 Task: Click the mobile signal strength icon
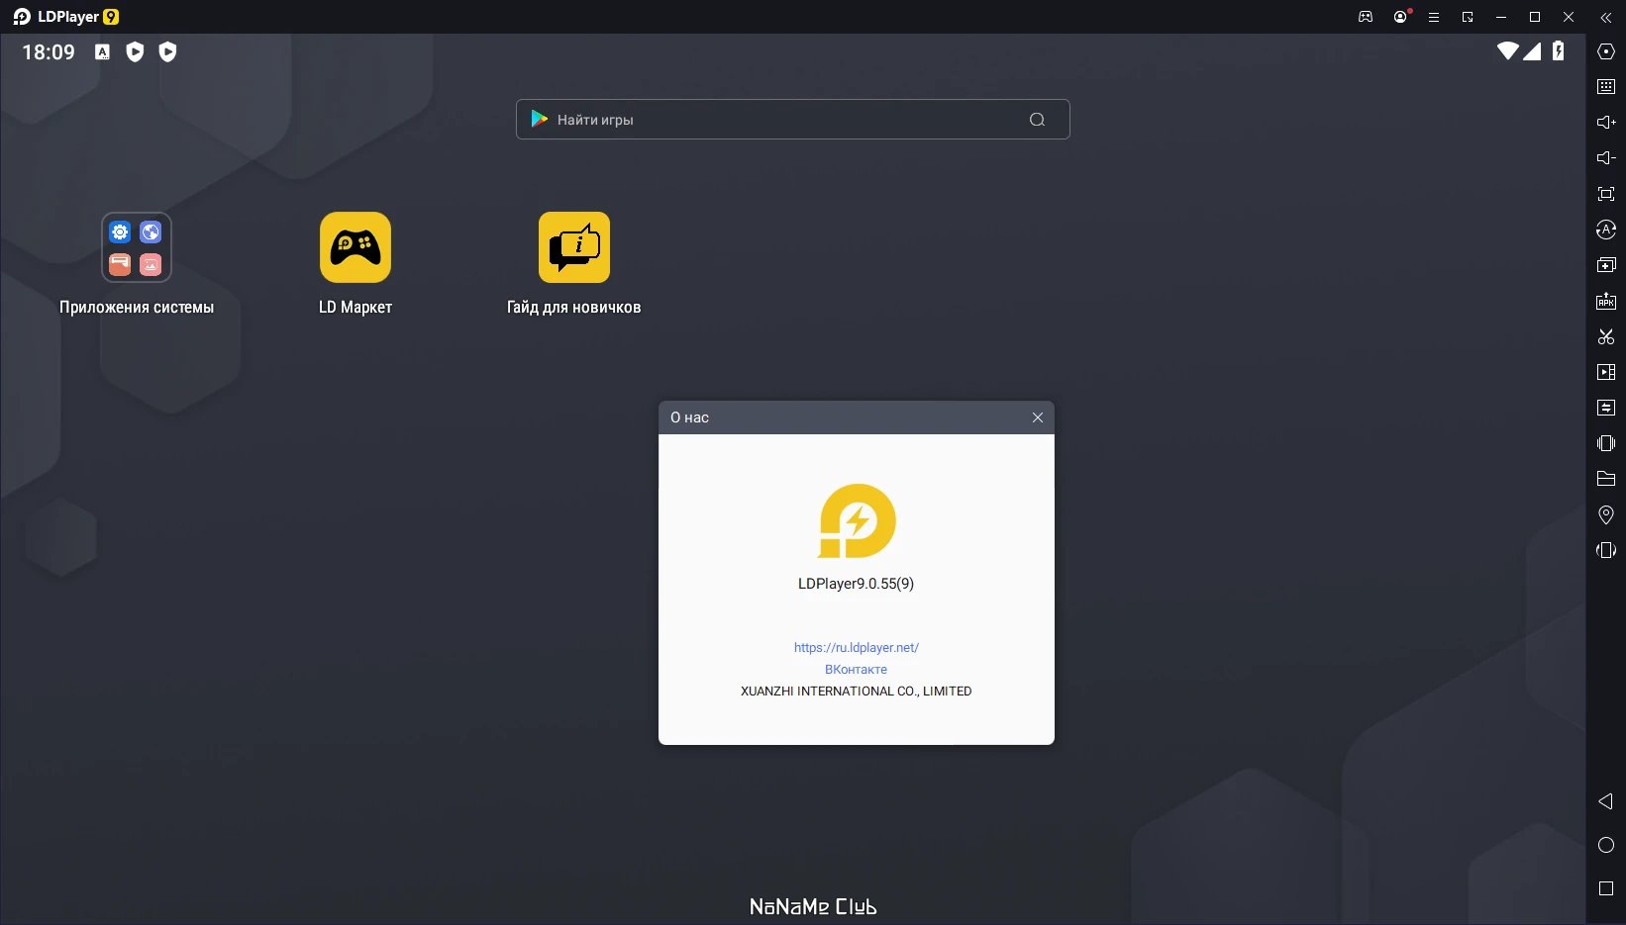pos(1532,50)
